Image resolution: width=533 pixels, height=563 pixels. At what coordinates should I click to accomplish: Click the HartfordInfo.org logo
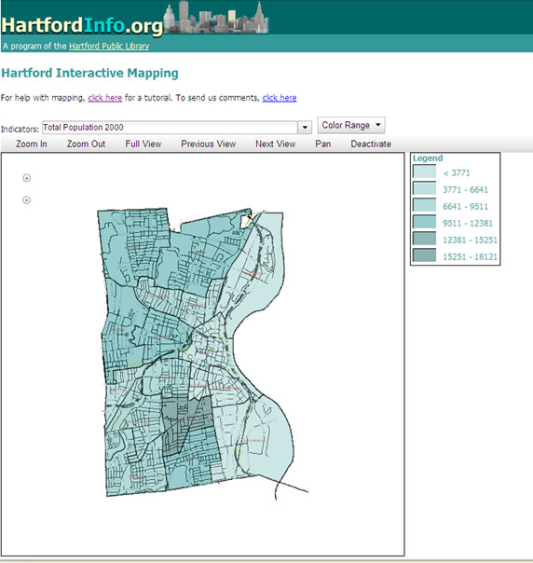tap(82, 25)
